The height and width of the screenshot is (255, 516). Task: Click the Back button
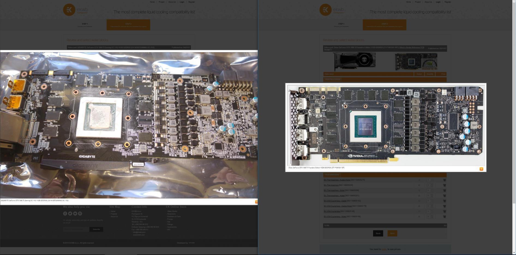378,233
